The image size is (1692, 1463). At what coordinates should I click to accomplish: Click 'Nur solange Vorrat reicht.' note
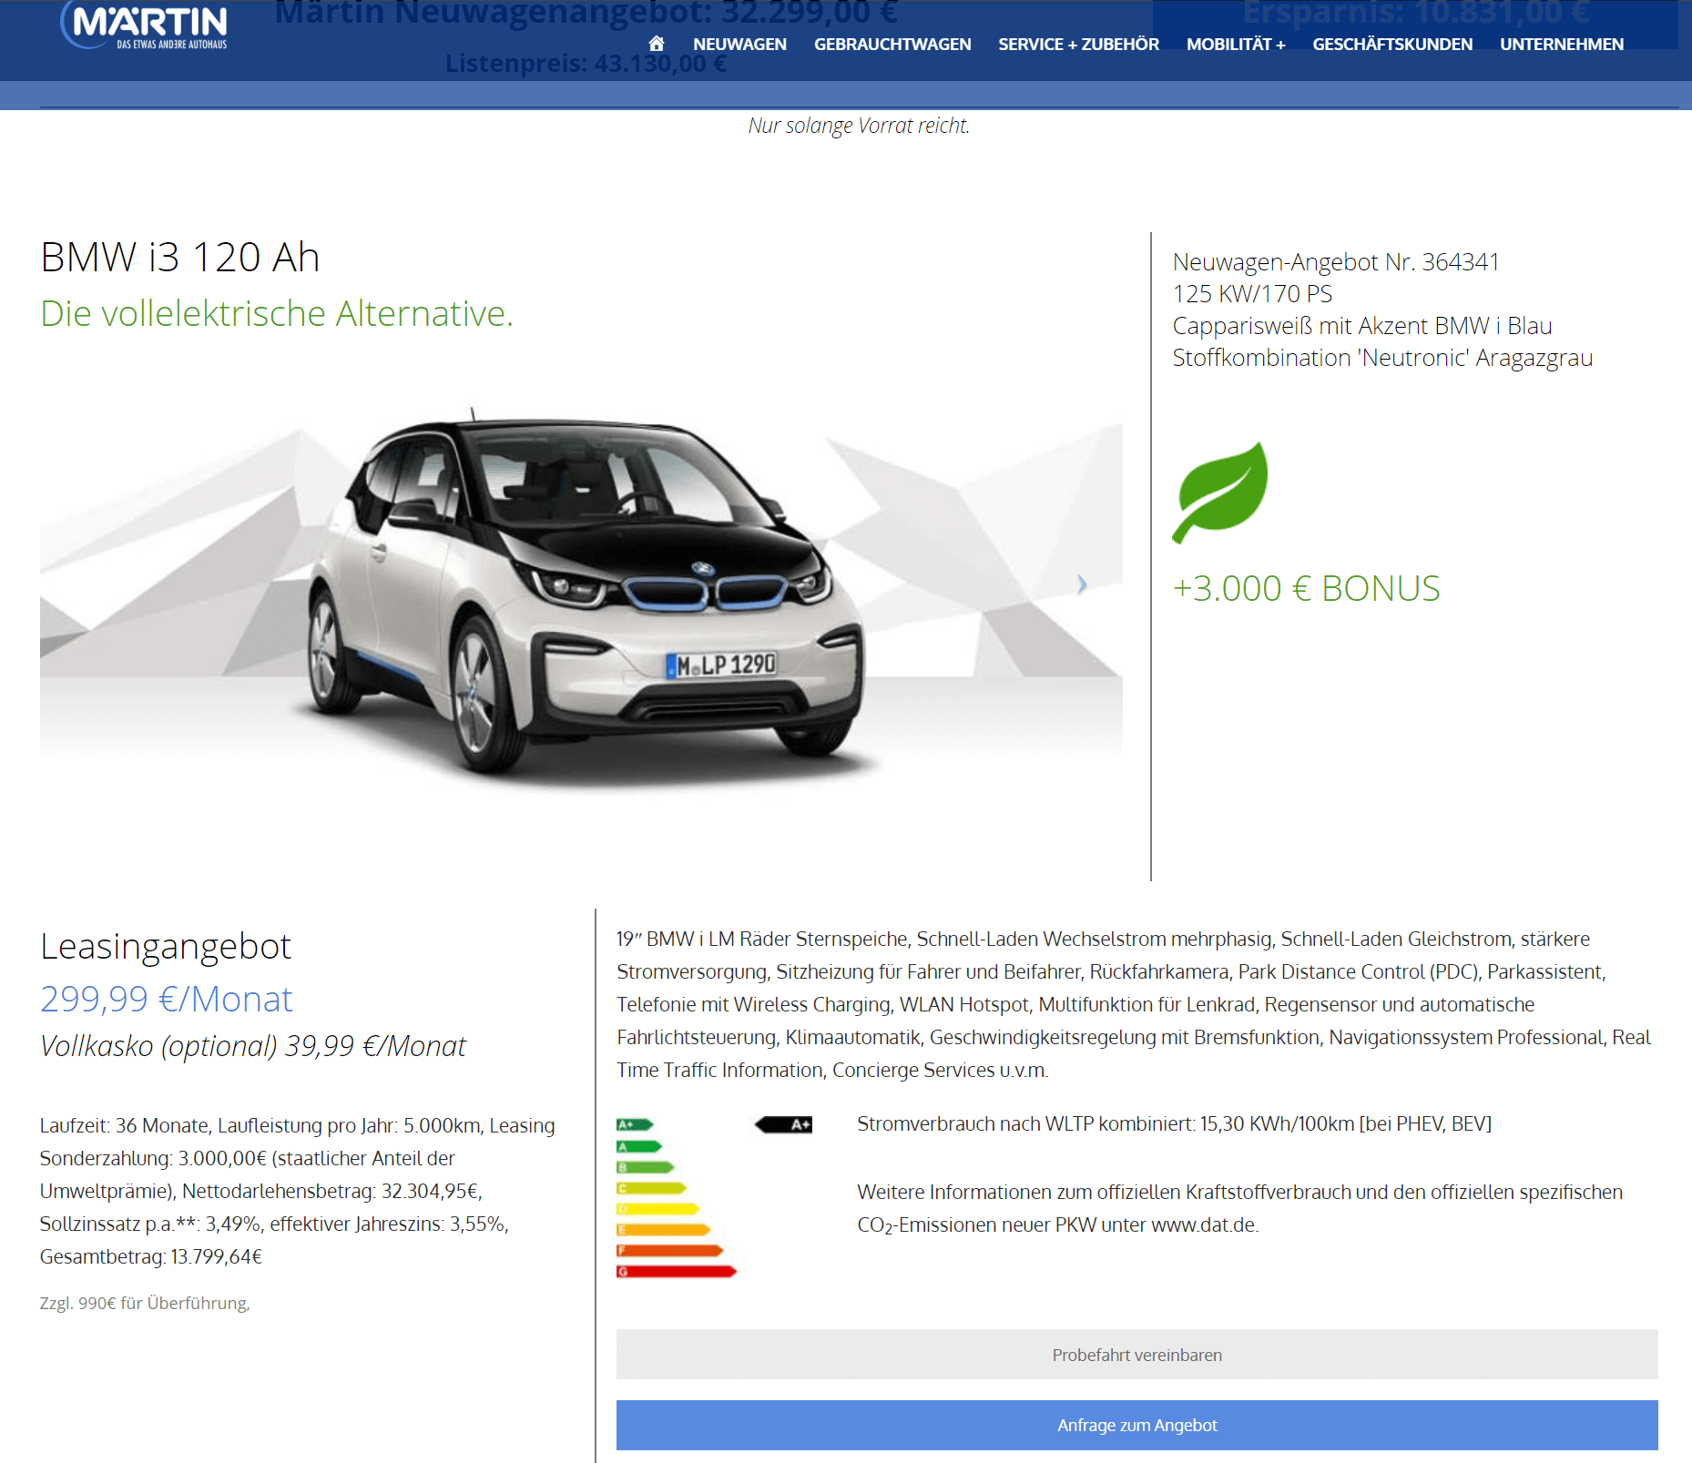coord(859,126)
